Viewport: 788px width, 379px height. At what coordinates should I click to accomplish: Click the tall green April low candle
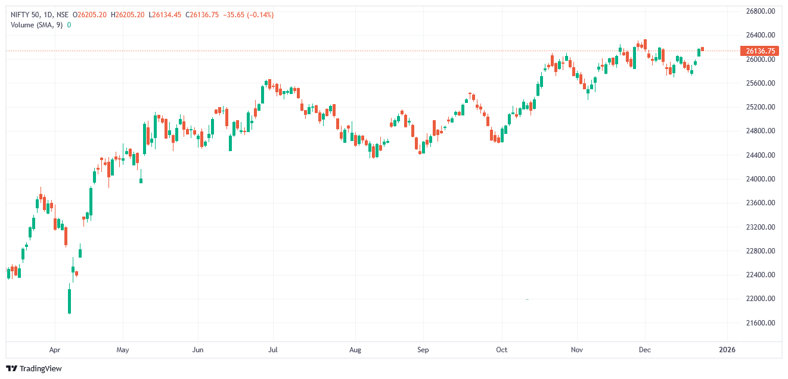[x=69, y=300]
